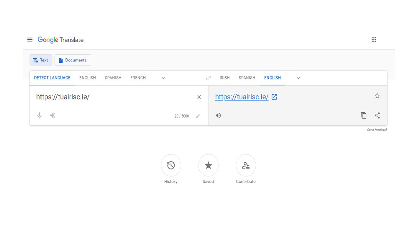Open the translated tuairisc.ie link

242,97
